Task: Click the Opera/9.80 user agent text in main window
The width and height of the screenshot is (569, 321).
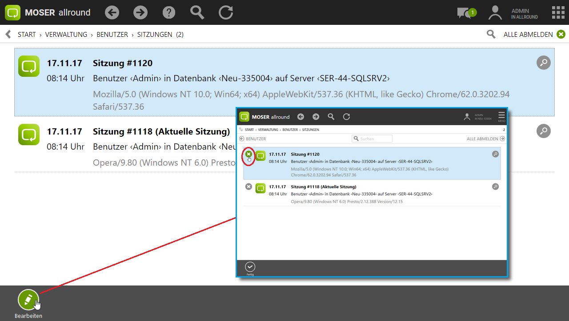Action: (164, 163)
